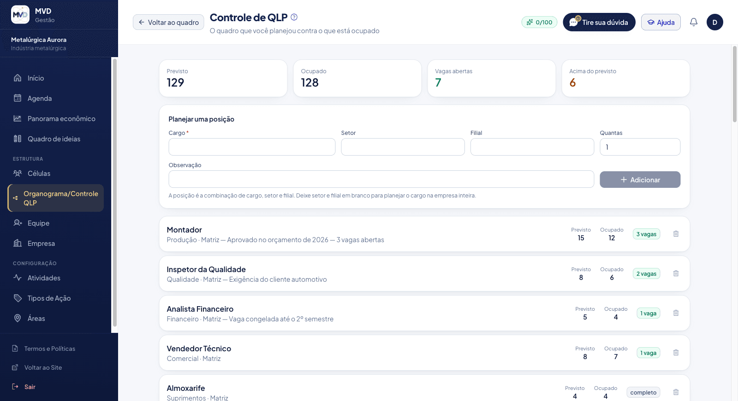Delete the Montador position row
This screenshot has height=401, width=738.
click(676, 234)
